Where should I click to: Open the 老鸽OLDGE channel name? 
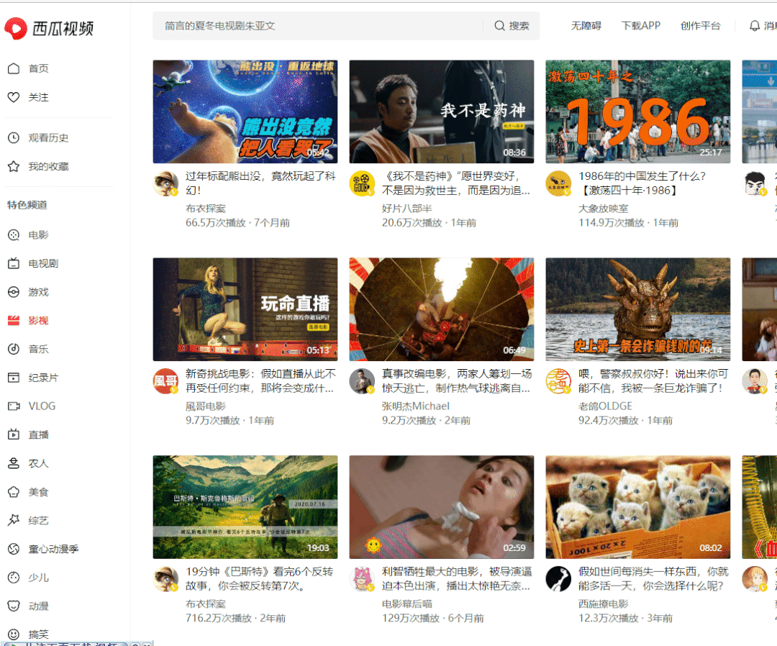[x=606, y=406]
